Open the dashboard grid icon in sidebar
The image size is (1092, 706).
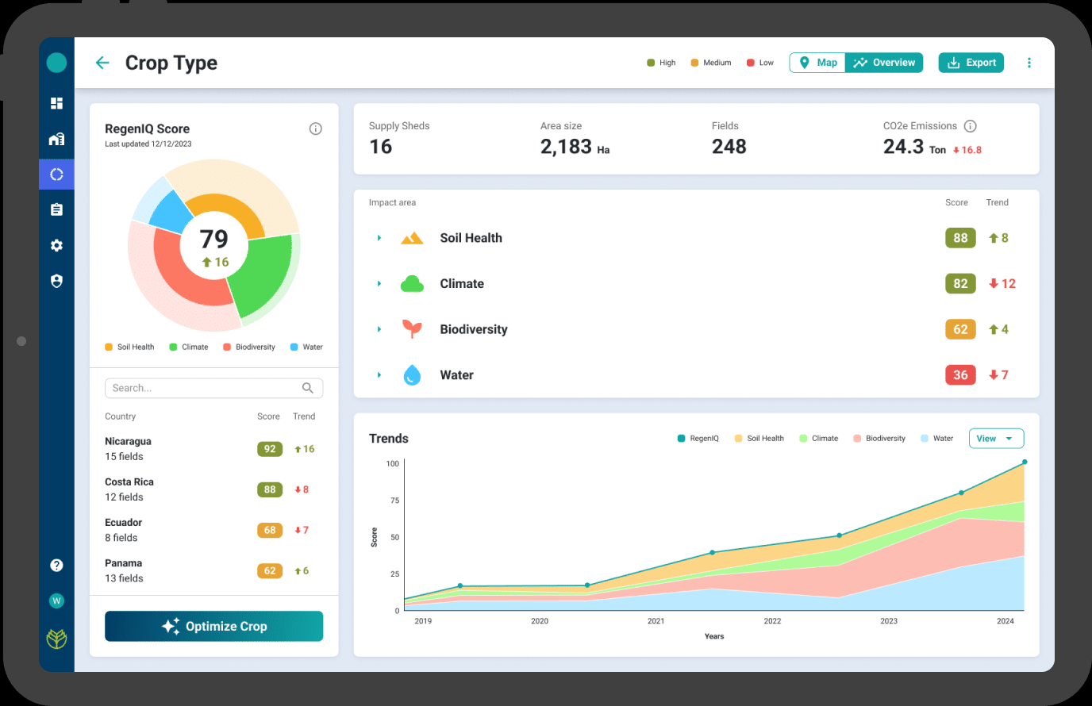point(56,103)
